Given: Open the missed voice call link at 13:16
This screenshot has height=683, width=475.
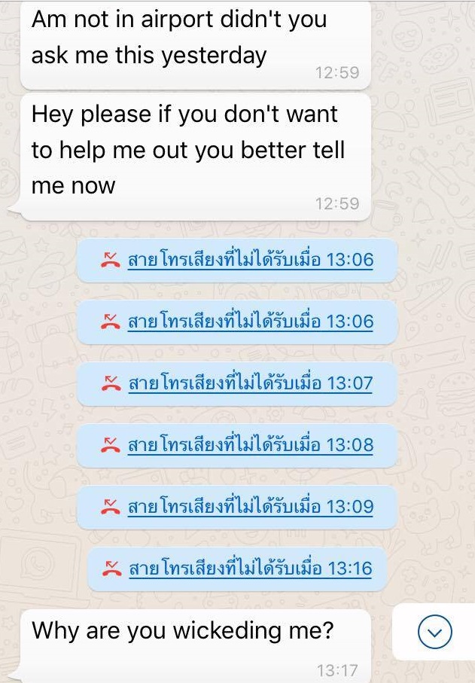Looking at the screenshot, I should (251, 569).
